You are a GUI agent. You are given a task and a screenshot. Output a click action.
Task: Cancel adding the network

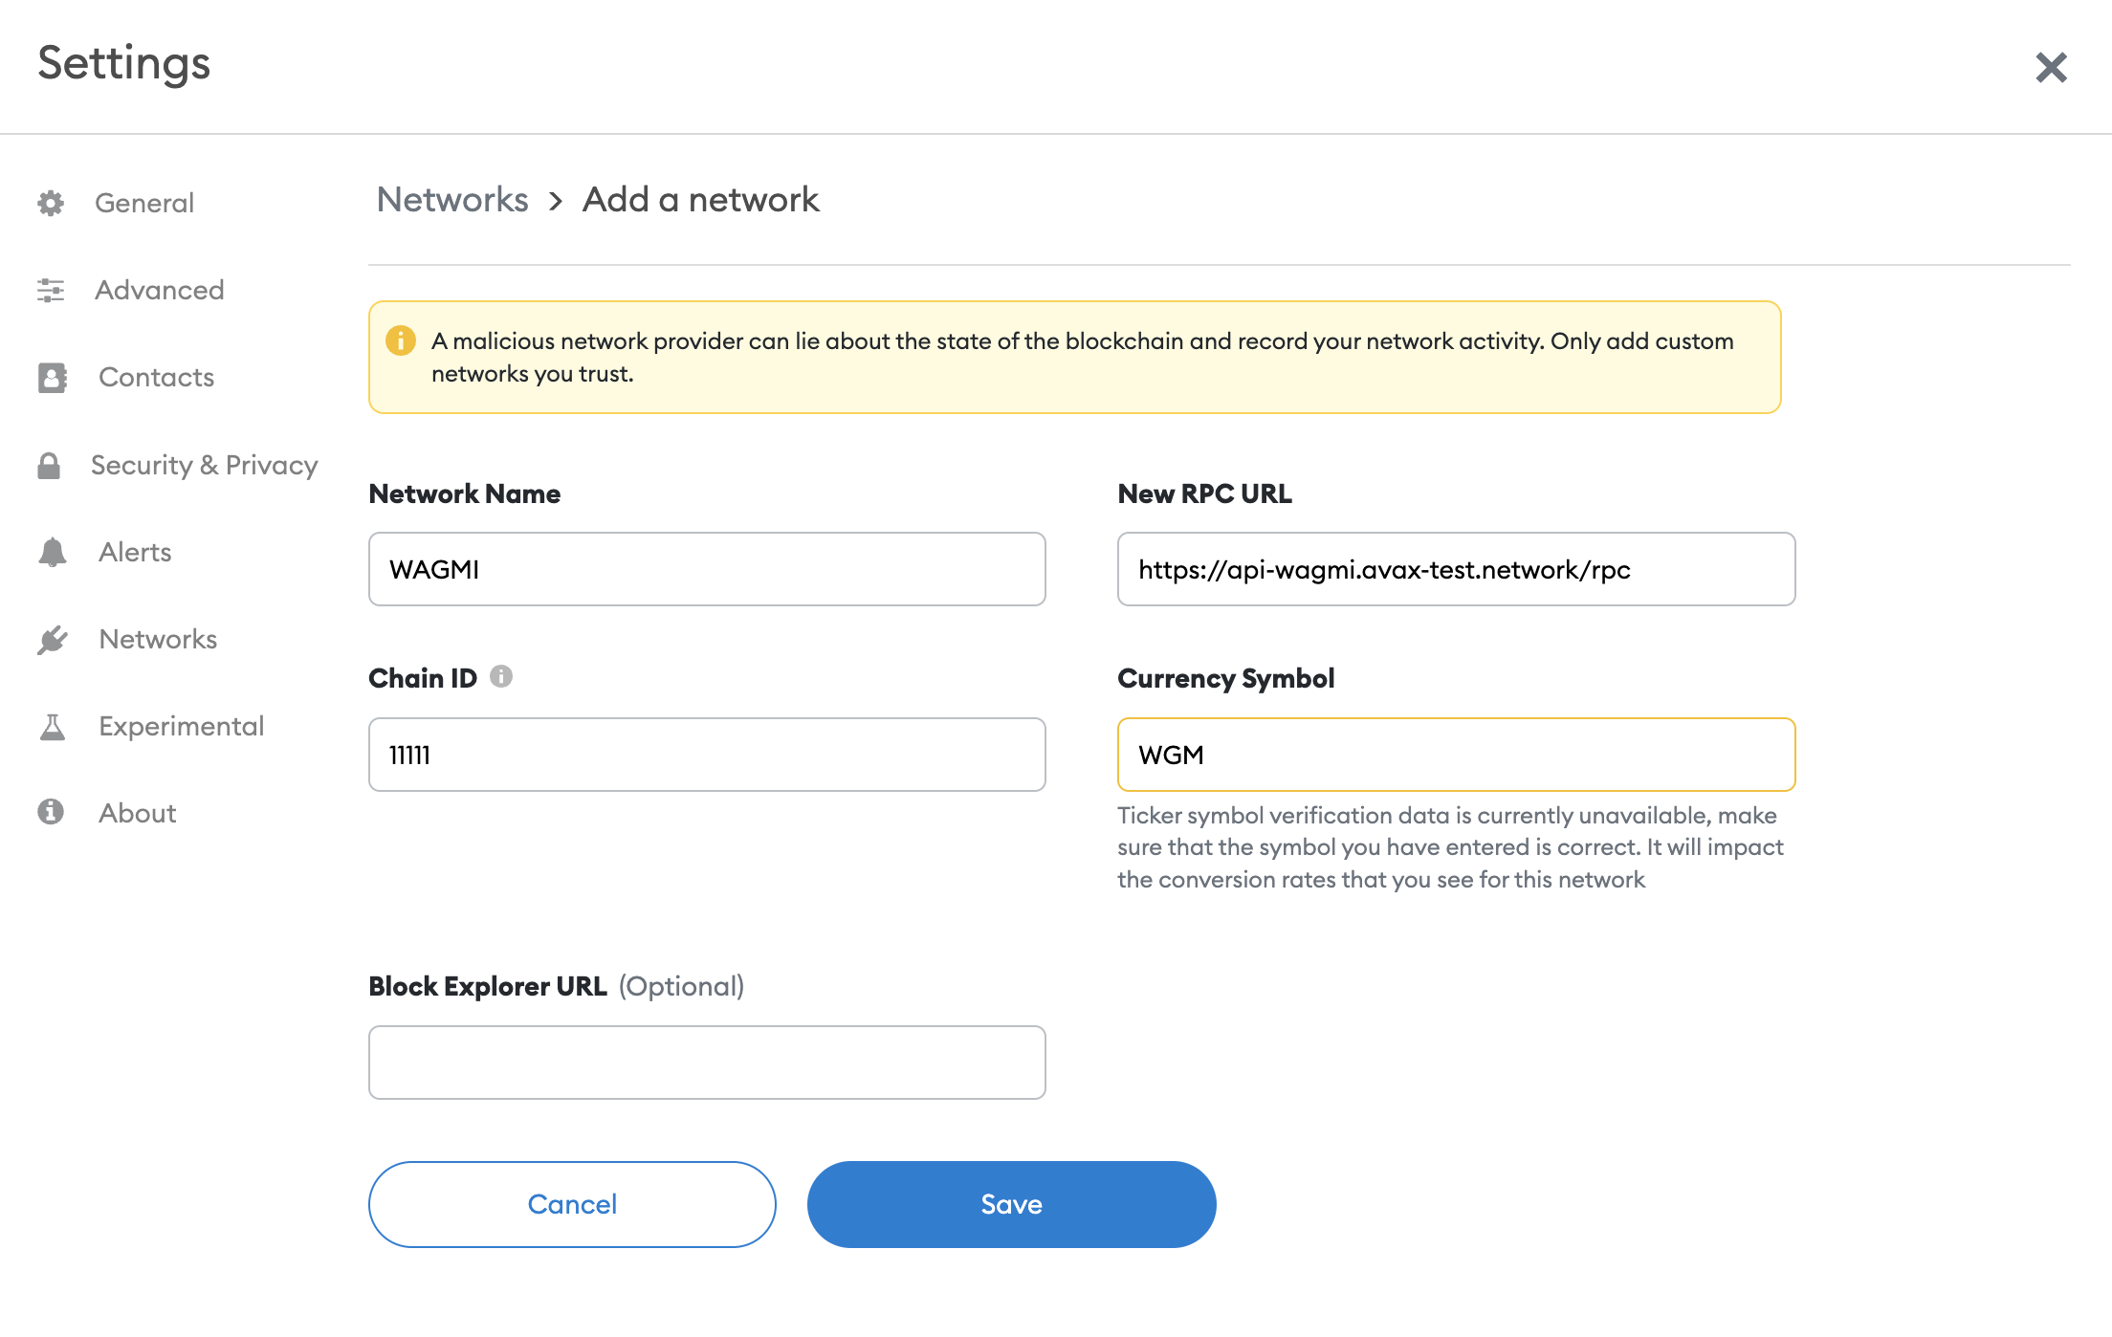tap(572, 1204)
